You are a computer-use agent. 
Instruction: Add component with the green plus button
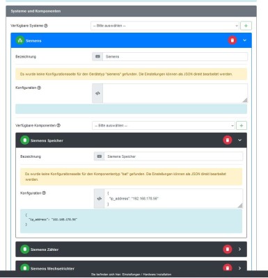242,126
